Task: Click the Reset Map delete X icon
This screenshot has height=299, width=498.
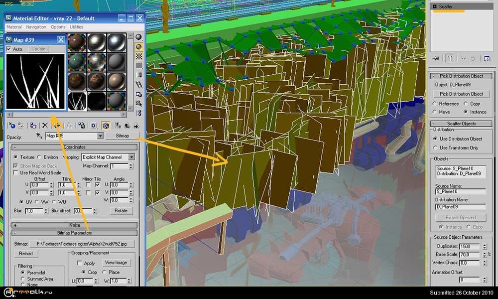Action: (45, 126)
